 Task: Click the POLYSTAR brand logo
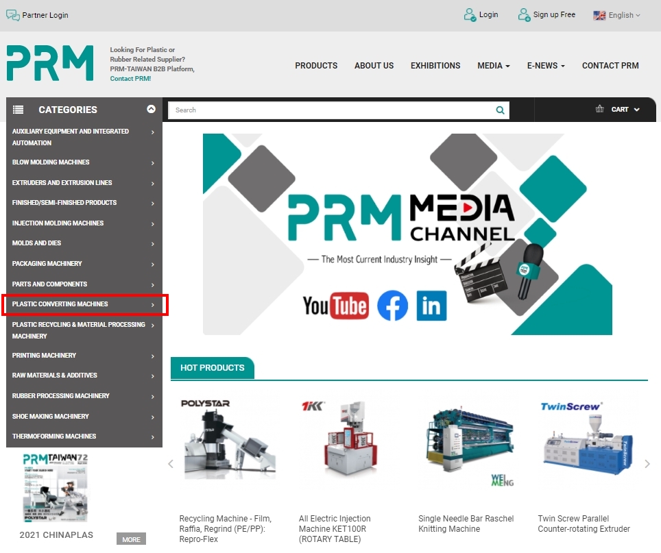tap(205, 403)
